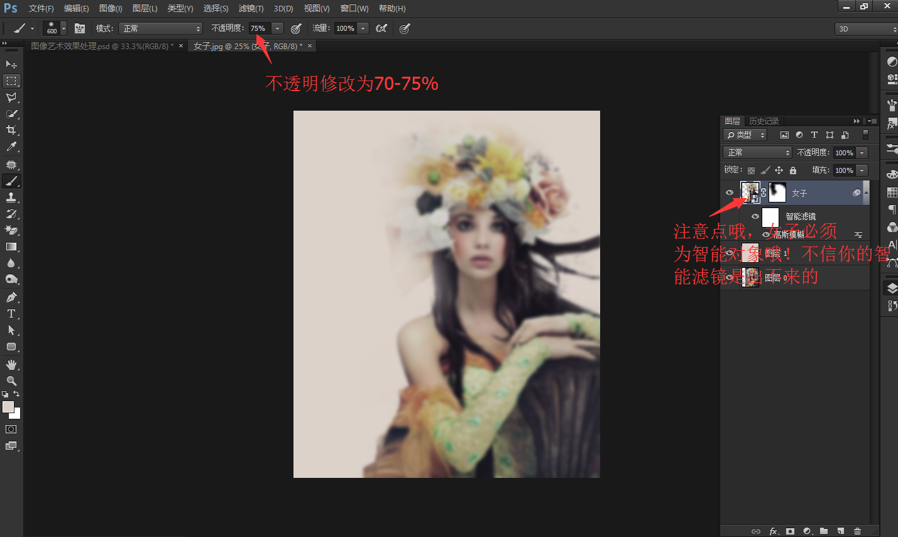The image size is (898, 537).
Task: Open the blend mode dropdown in Layers panel
Action: [x=757, y=152]
